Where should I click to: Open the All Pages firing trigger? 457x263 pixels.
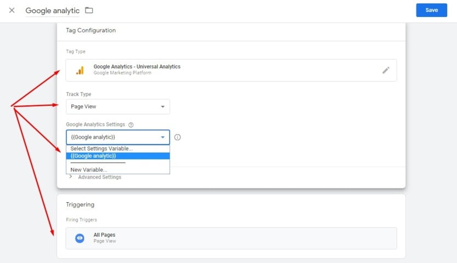[231, 238]
